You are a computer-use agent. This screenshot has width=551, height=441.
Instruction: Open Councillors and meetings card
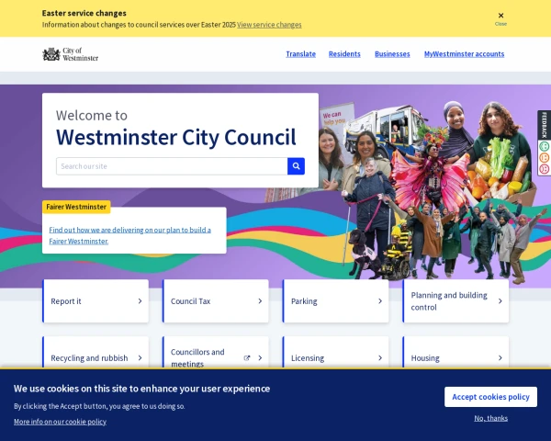216,353
